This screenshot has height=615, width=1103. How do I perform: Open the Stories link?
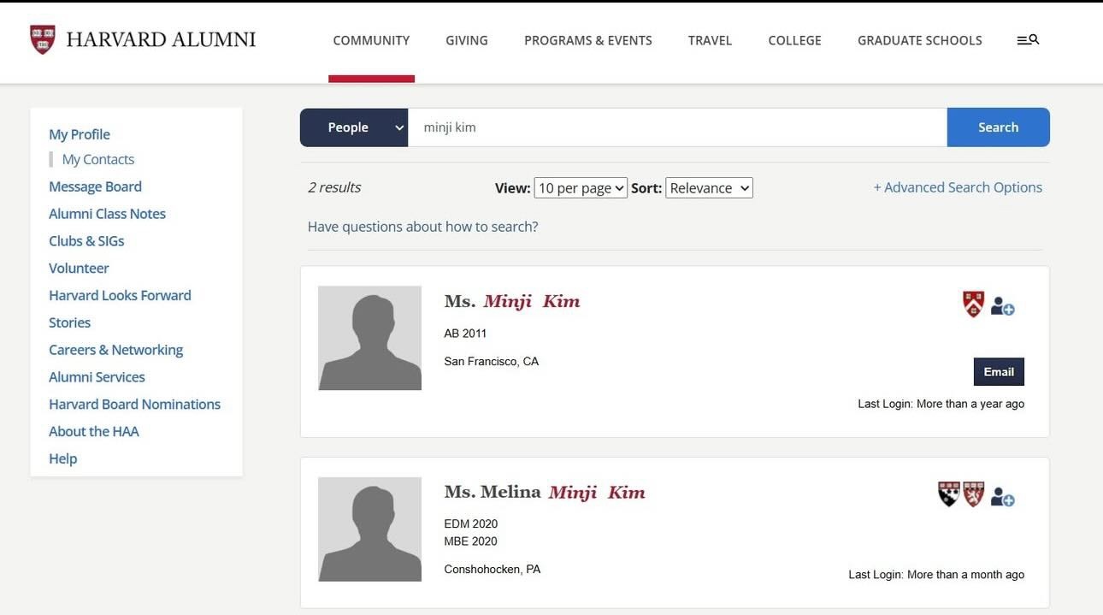[69, 322]
